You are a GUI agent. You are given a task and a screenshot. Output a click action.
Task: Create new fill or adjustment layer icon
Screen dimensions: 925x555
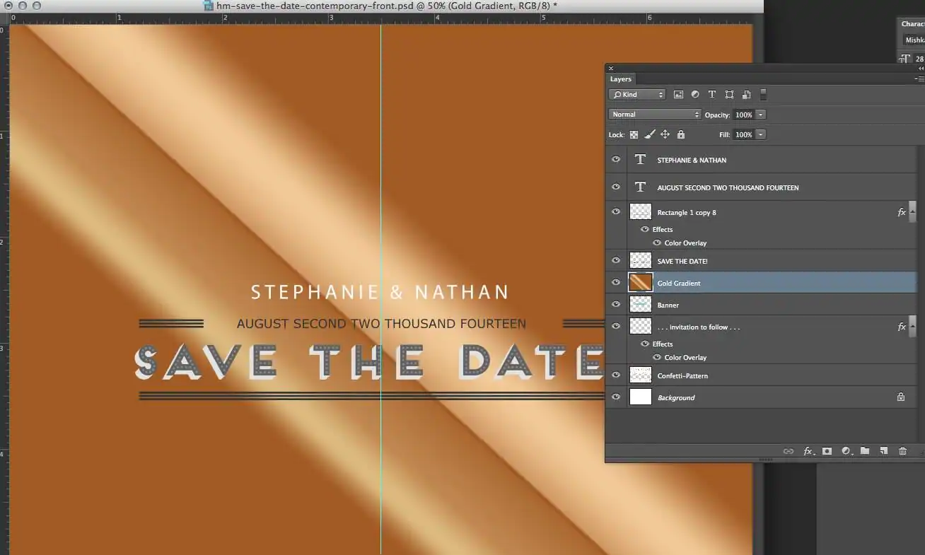(x=847, y=451)
